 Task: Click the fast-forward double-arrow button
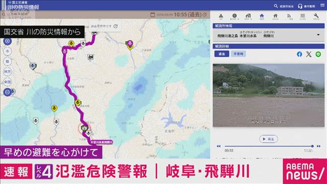coord(319,146)
